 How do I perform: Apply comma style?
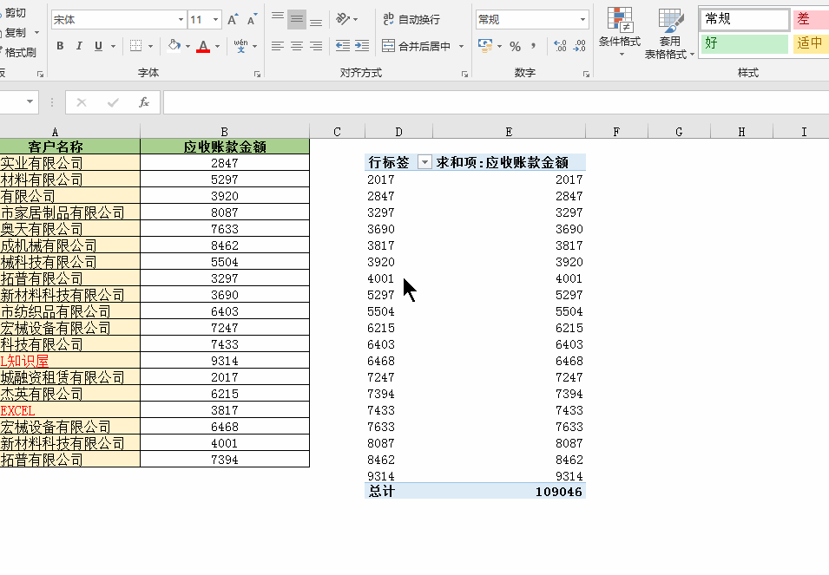(534, 46)
